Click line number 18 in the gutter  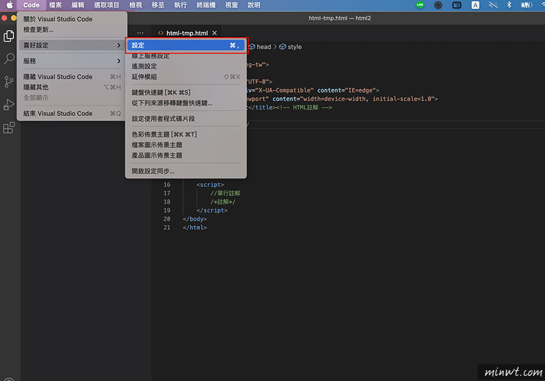(167, 202)
